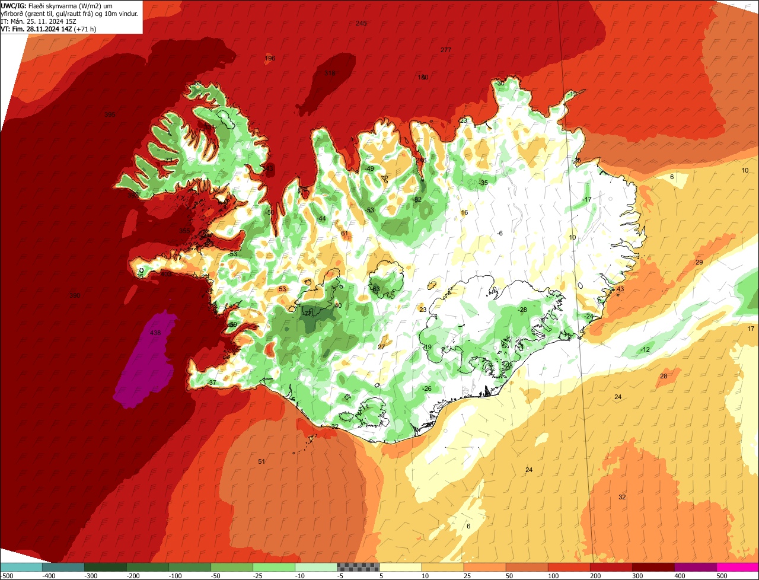Select the 277 heat flux value label

coord(446,50)
